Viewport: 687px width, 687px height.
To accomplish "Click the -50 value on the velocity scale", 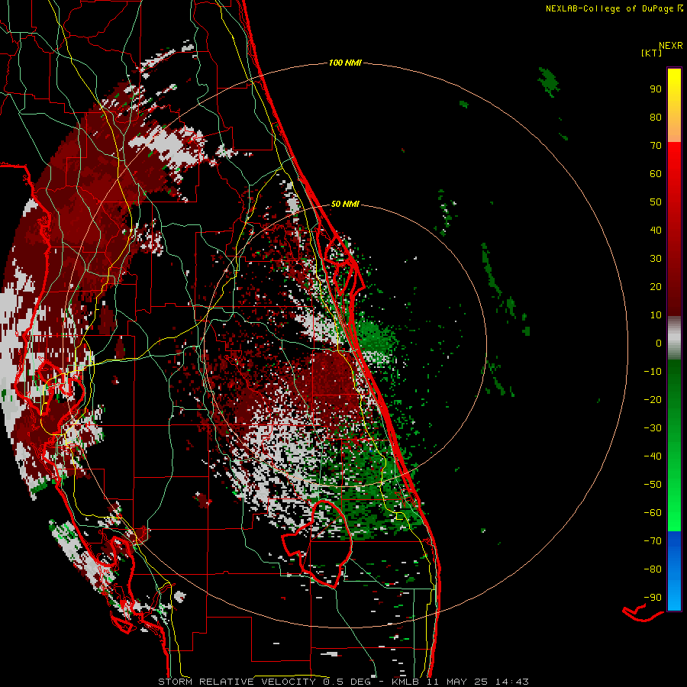I will (x=653, y=484).
